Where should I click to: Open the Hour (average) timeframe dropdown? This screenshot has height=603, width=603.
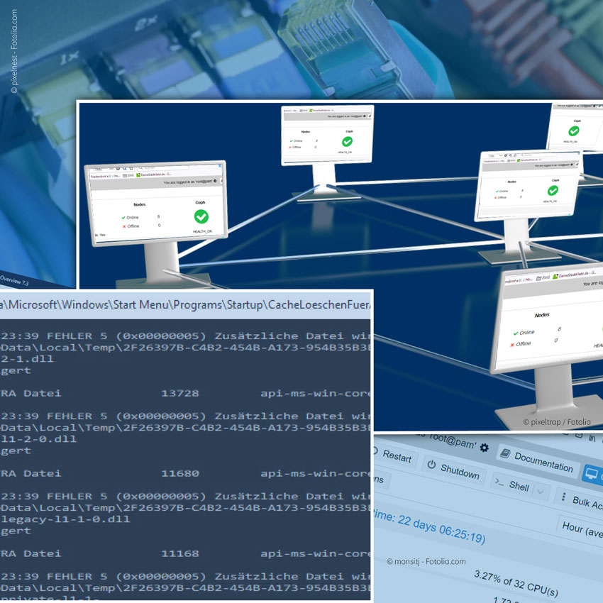(582, 530)
